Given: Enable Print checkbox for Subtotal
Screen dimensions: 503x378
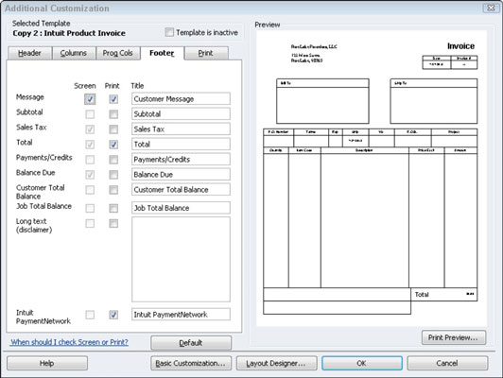Looking at the screenshot, I should [x=113, y=114].
